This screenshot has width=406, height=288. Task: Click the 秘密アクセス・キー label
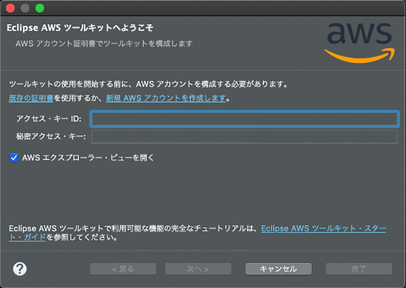(51, 137)
